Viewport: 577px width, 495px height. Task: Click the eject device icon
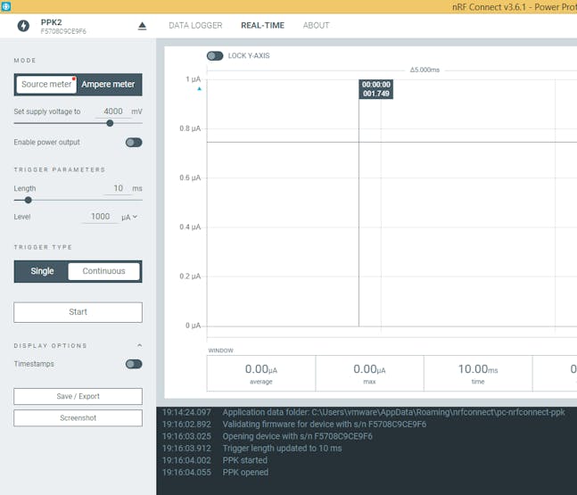[142, 26]
